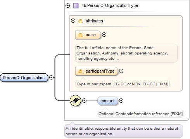The width and height of the screenshot is (190, 139).
Task: Click the sequence compositor icon
Action: pyautogui.click(x=76, y=100)
